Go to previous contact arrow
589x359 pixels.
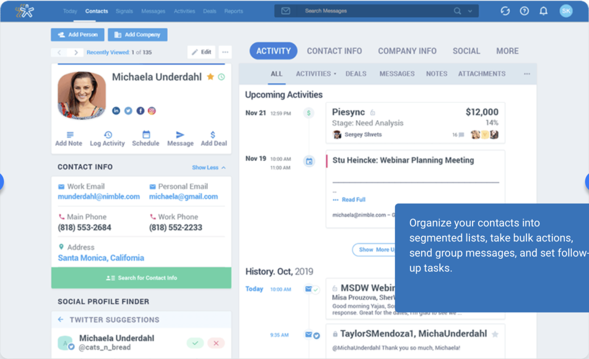[x=59, y=52]
